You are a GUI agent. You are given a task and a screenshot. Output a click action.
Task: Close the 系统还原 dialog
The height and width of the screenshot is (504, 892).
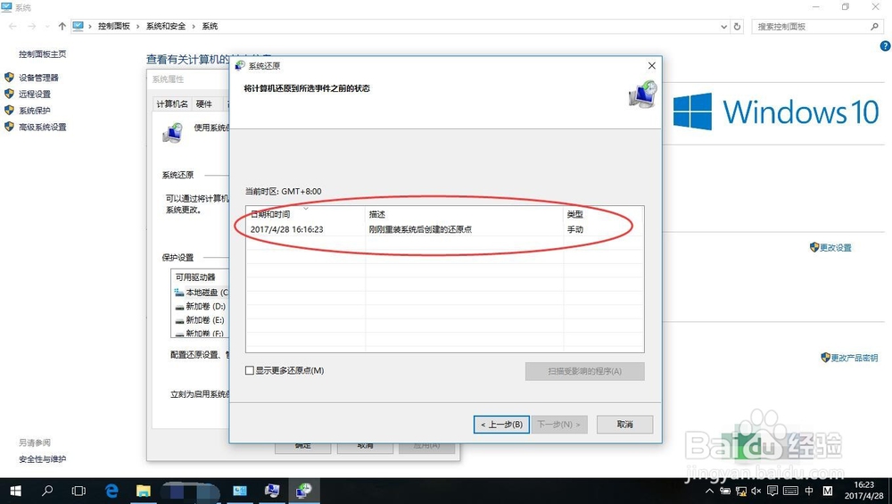(x=652, y=65)
